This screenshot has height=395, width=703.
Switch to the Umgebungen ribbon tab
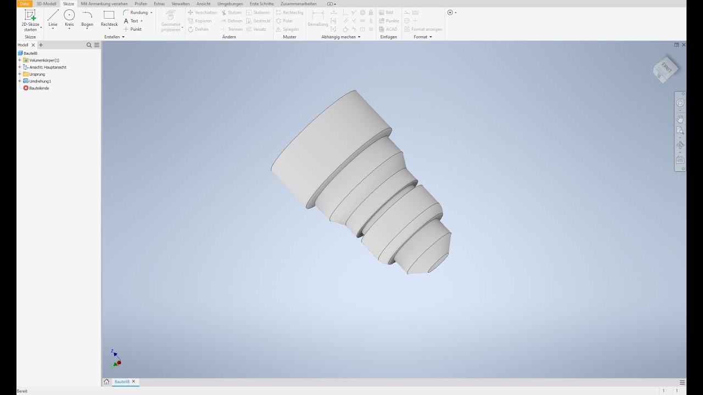[230, 3]
